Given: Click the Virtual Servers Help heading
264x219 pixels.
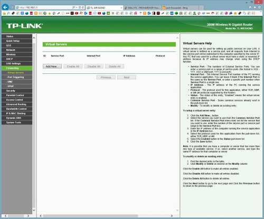Looking at the screenshot, I should [x=197, y=43].
